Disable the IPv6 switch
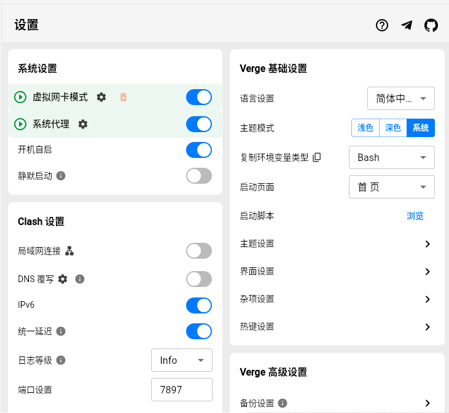This screenshot has height=413, width=449. 199,305
